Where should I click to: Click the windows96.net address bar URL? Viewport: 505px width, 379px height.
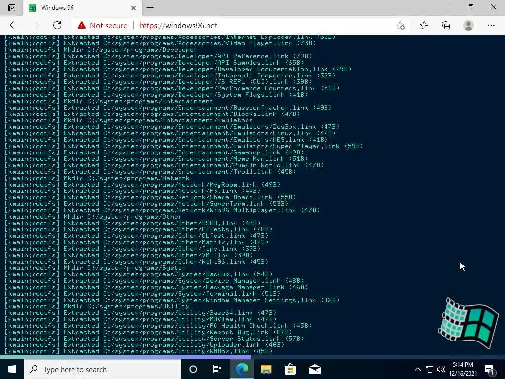(x=178, y=26)
